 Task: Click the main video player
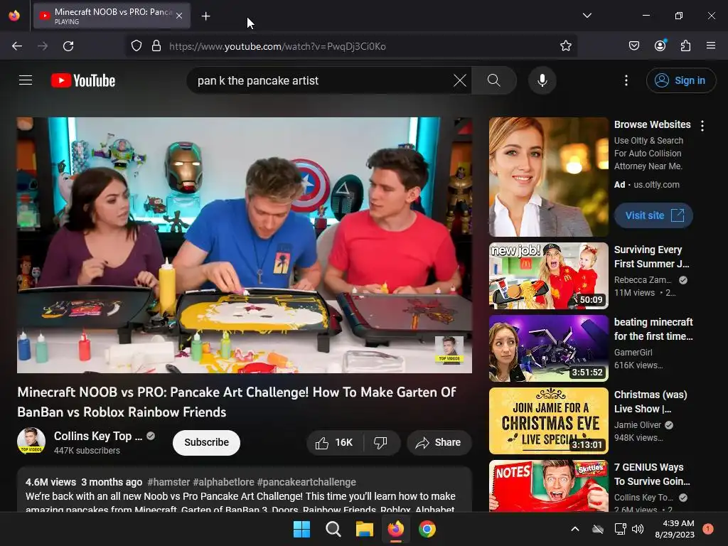pyautogui.click(x=245, y=245)
